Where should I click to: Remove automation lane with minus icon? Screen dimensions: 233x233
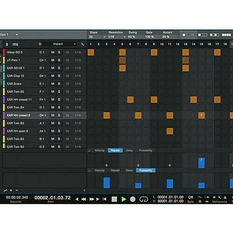17,190
